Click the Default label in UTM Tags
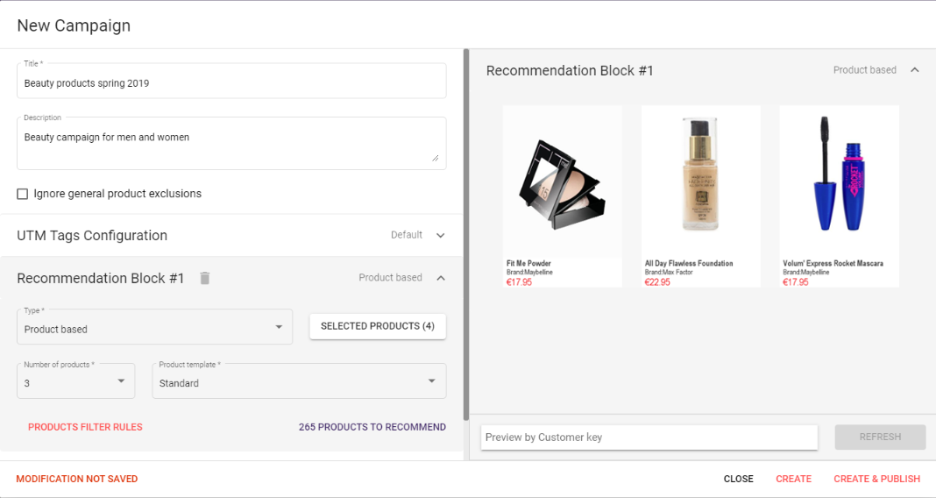Screen dimensions: 936x498 [x=407, y=235]
